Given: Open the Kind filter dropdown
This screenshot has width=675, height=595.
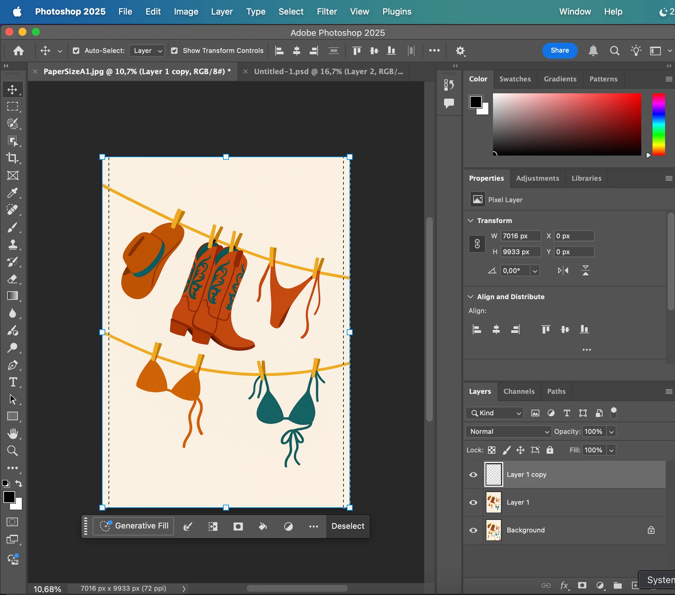Looking at the screenshot, I should pos(495,413).
